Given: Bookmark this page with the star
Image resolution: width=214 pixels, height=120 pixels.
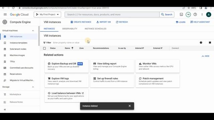Looking at the screenshot, I should click(189, 8).
